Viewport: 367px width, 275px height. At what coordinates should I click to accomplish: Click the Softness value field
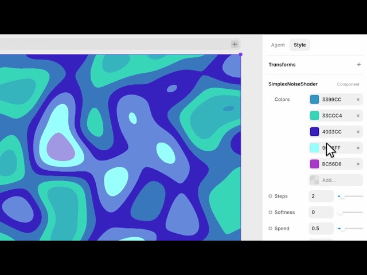click(x=321, y=213)
